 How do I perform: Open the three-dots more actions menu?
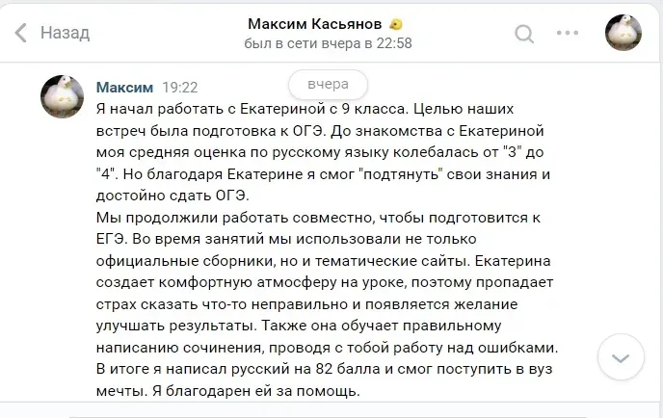(x=568, y=33)
